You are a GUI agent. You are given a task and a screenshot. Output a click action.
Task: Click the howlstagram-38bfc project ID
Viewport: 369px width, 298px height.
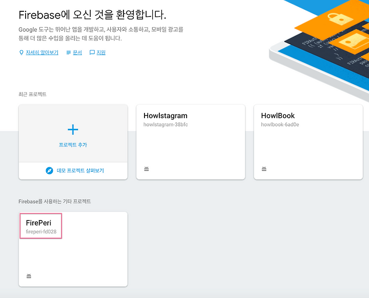166,125
